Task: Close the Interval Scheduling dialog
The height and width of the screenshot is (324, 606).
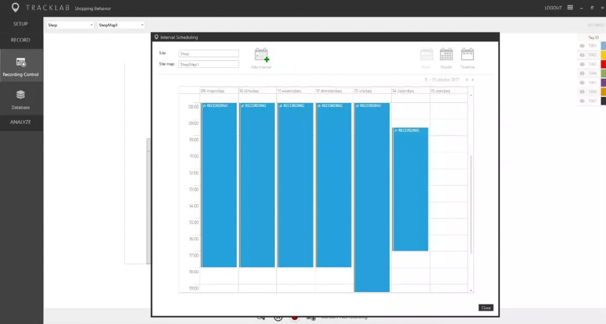Action: 486,308
